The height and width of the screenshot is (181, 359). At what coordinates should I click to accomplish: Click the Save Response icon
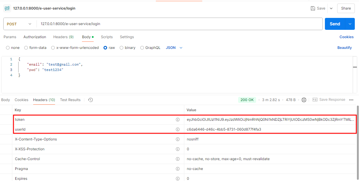click(315, 100)
